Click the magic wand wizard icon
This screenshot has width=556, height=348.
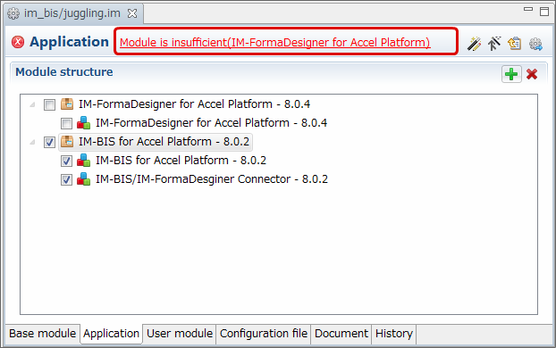click(x=474, y=44)
